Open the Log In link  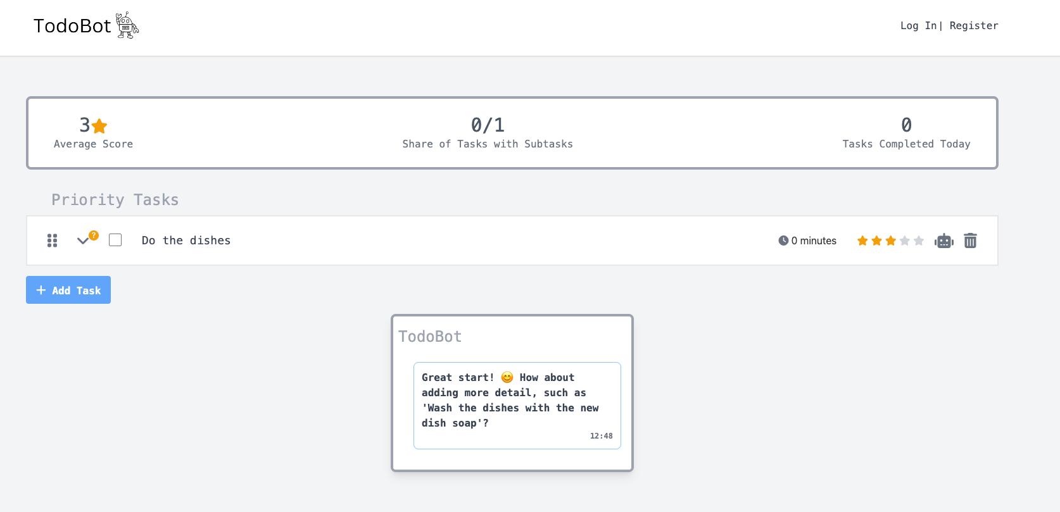tap(918, 25)
